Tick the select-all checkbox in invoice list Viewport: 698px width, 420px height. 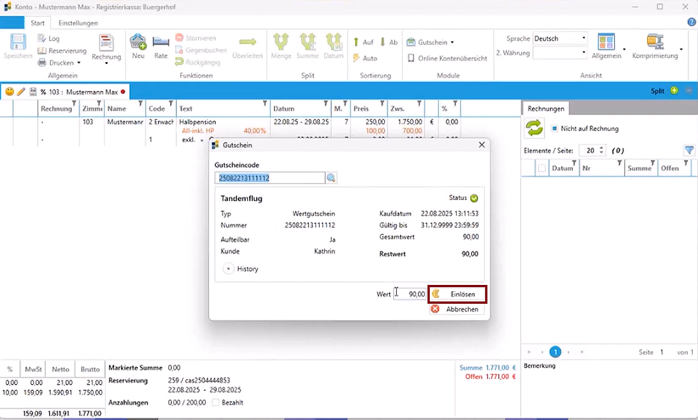pos(542,168)
